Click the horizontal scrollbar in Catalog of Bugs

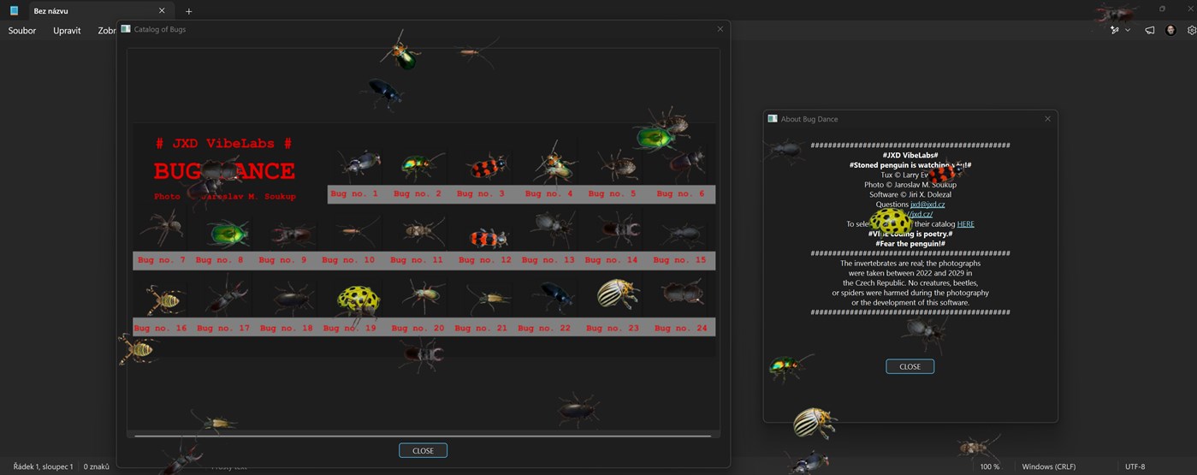click(x=423, y=436)
